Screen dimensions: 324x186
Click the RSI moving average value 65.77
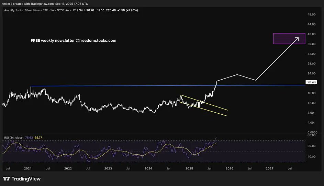coord(38,137)
